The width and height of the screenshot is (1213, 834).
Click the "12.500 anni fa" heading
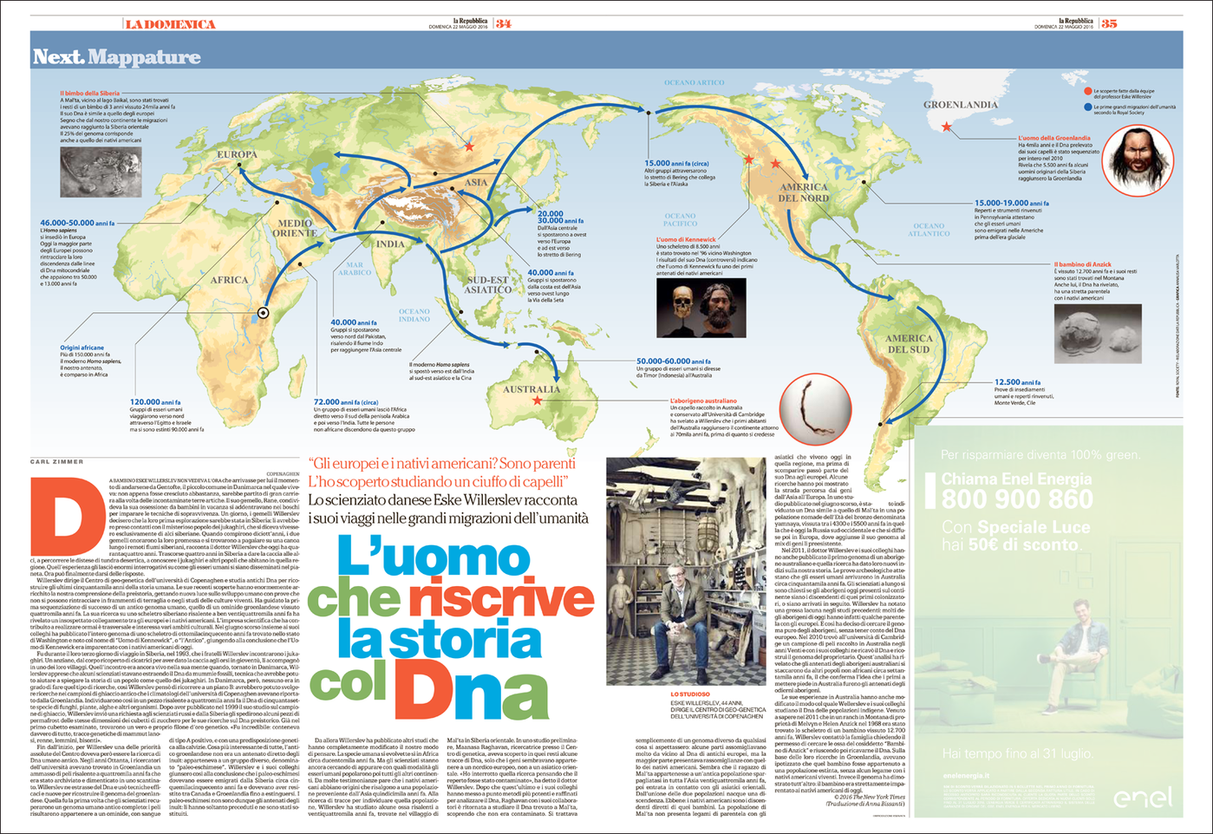click(x=1017, y=381)
